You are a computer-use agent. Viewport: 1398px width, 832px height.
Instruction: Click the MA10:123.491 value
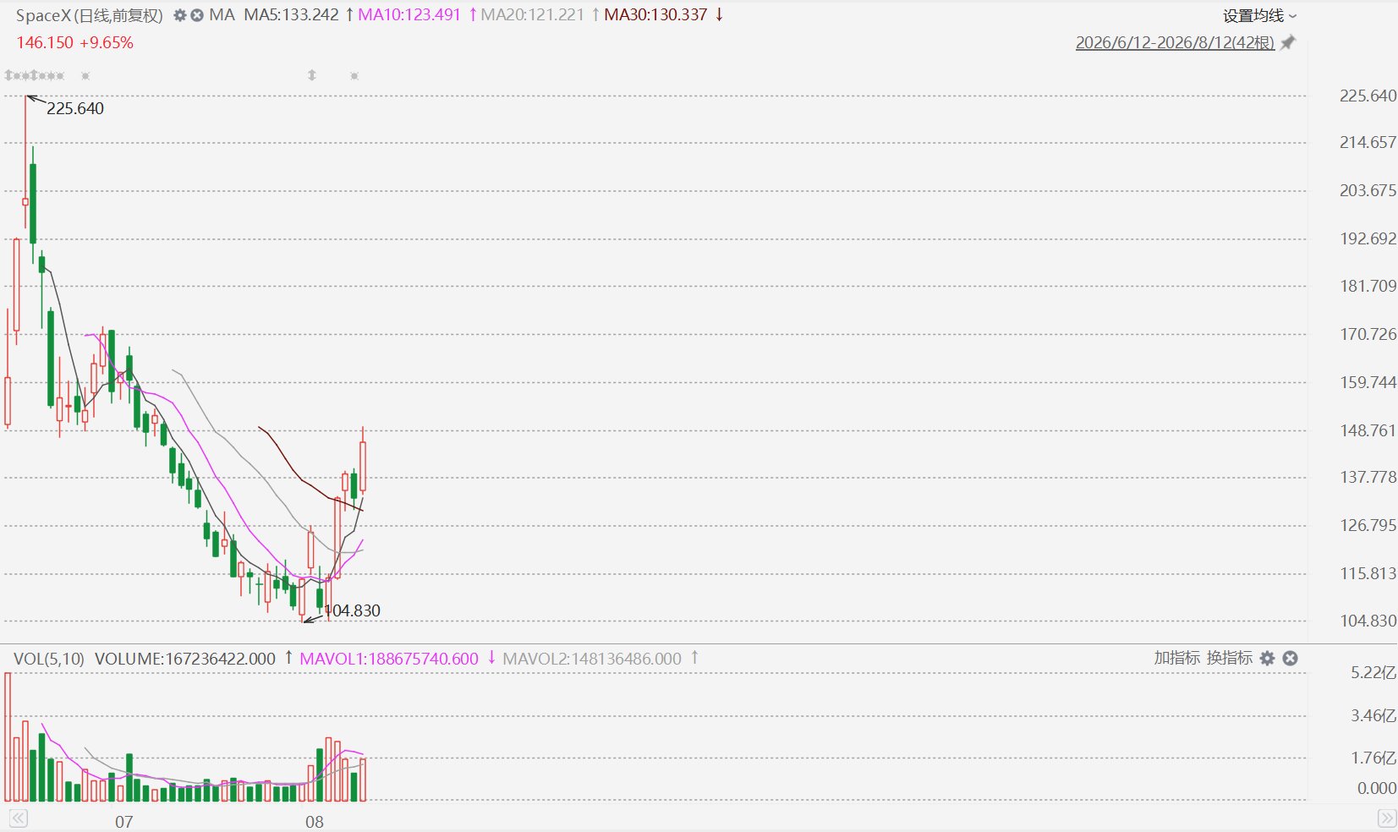pyautogui.click(x=409, y=14)
